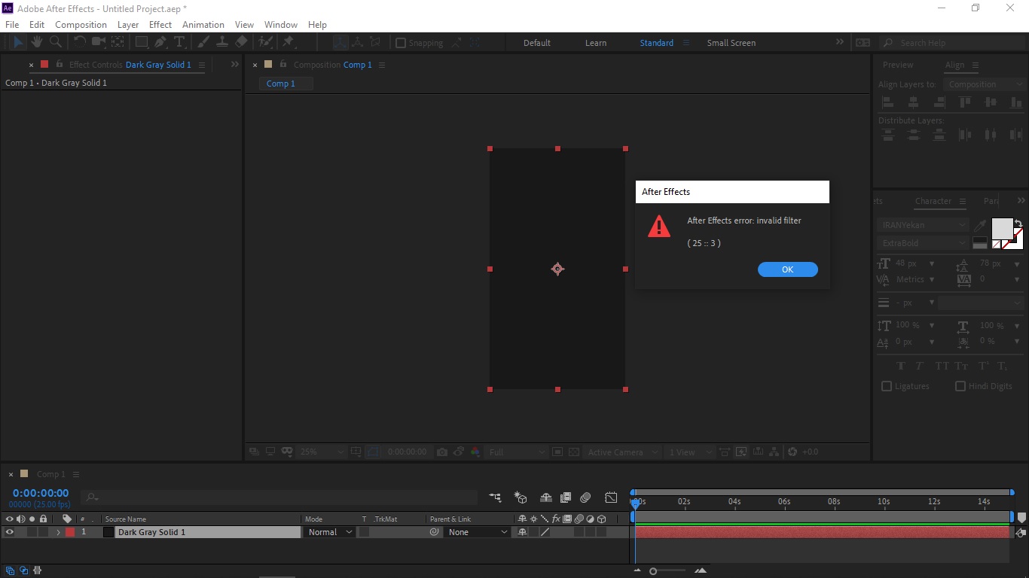The width and height of the screenshot is (1029, 578).
Task: Click the snapshot camera icon in viewer
Action: coord(442,452)
